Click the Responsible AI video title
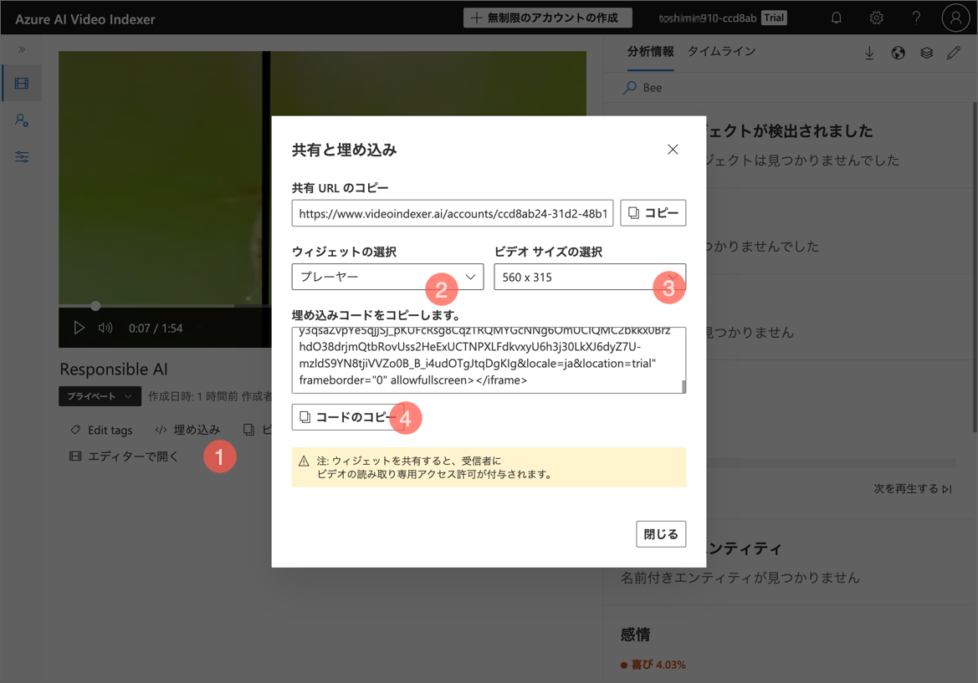The image size is (978, 683). [114, 369]
